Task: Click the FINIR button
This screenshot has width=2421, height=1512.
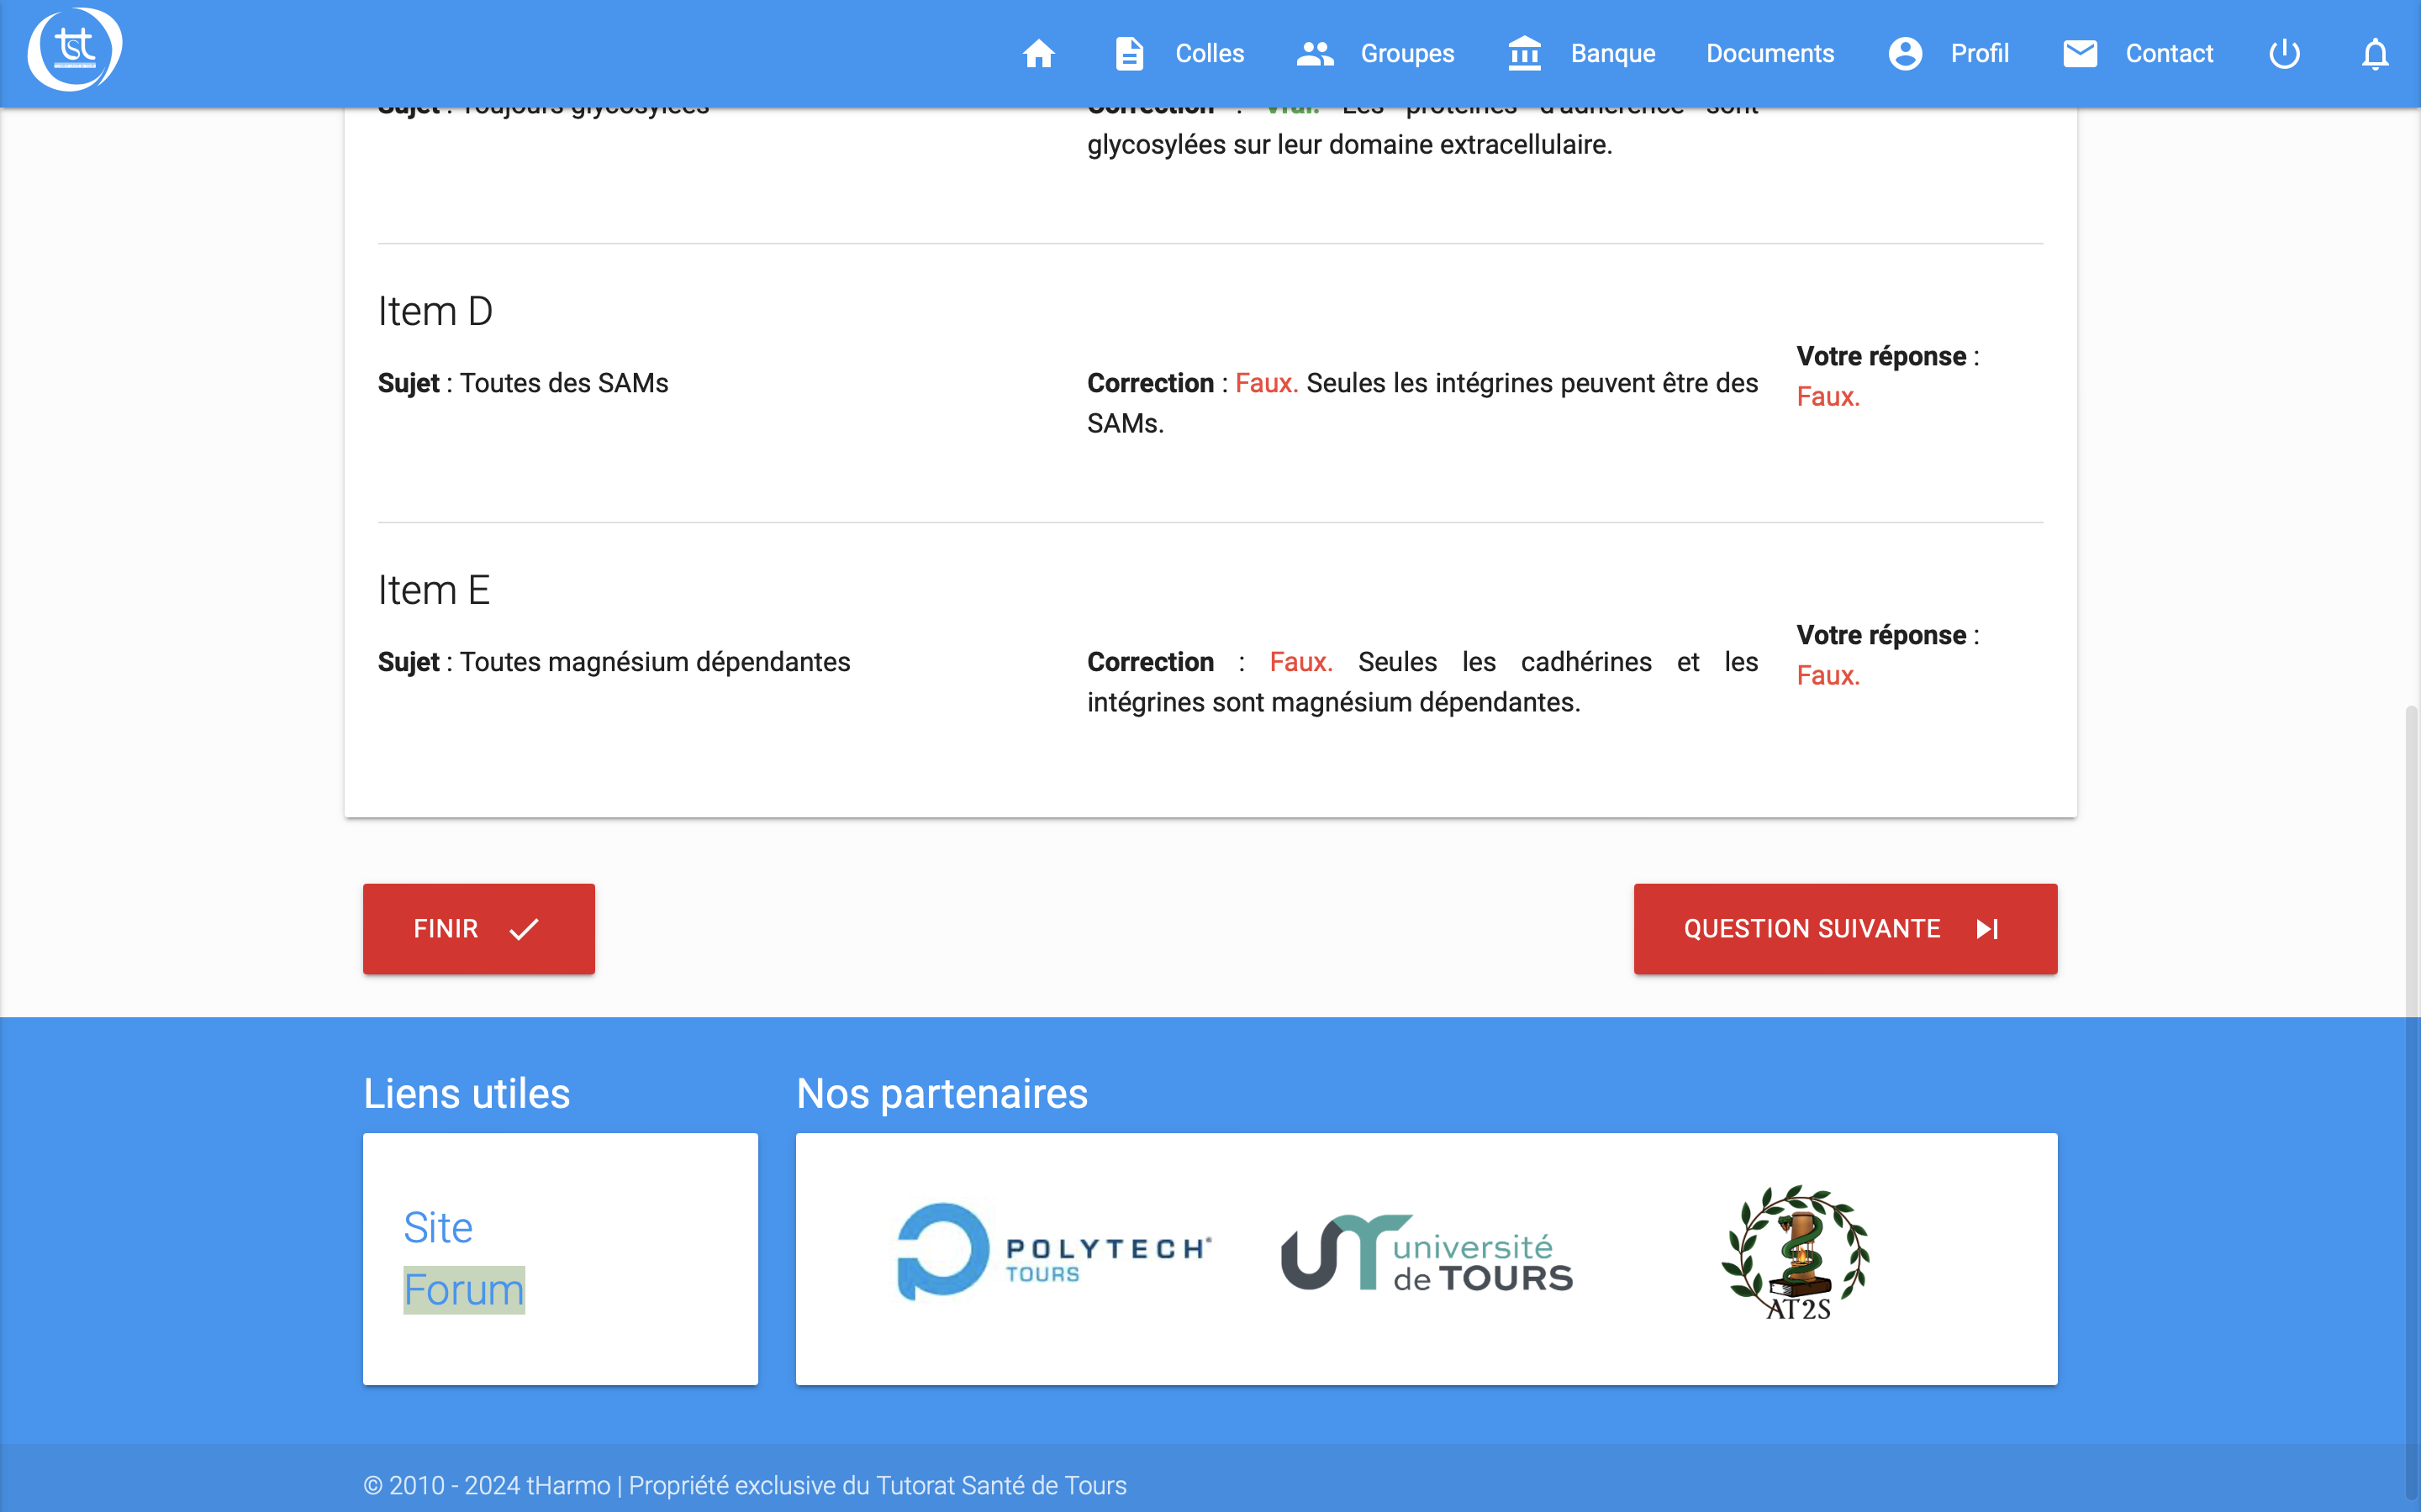Action: coord(478,929)
